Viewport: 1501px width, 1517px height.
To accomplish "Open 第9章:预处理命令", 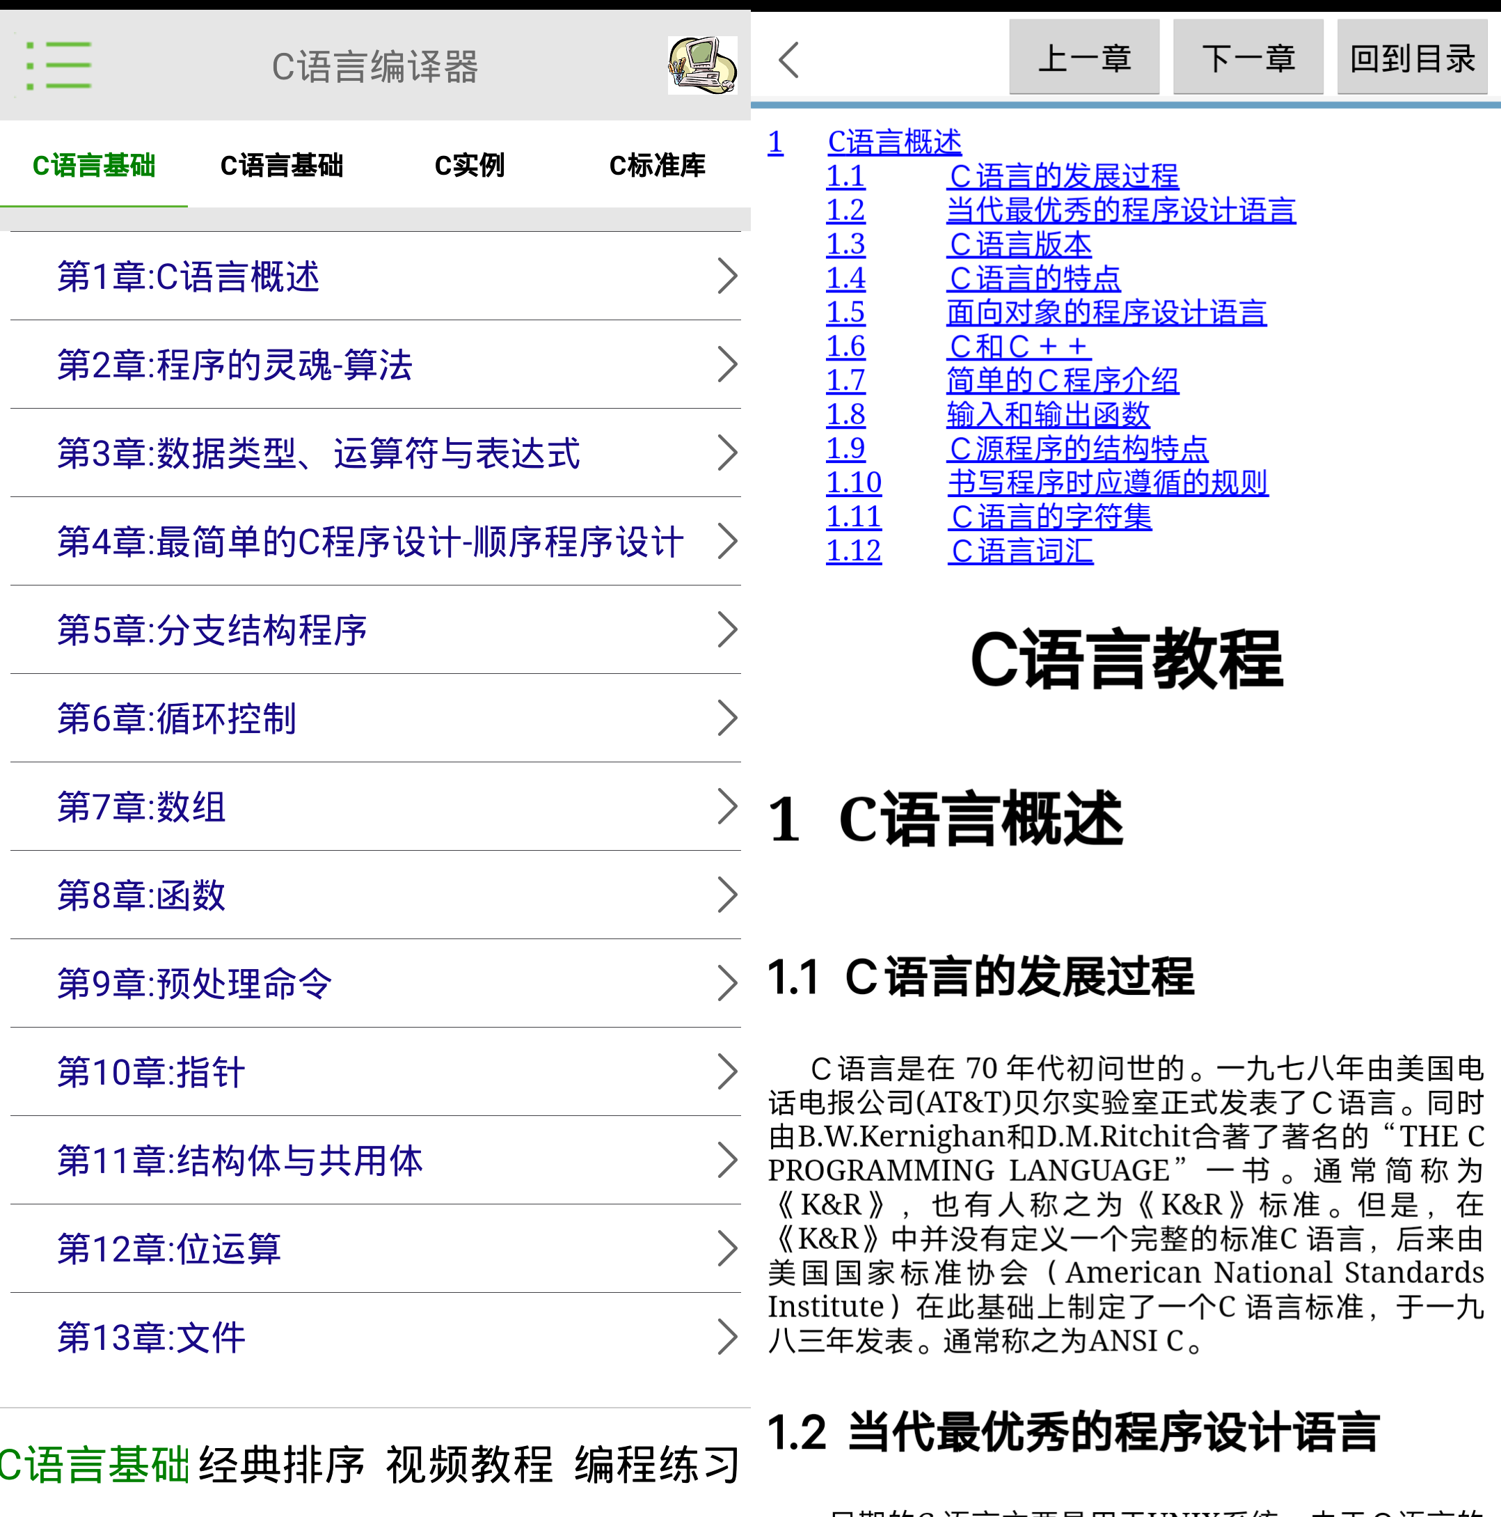I will pyautogui.click(x=375, y=984).
